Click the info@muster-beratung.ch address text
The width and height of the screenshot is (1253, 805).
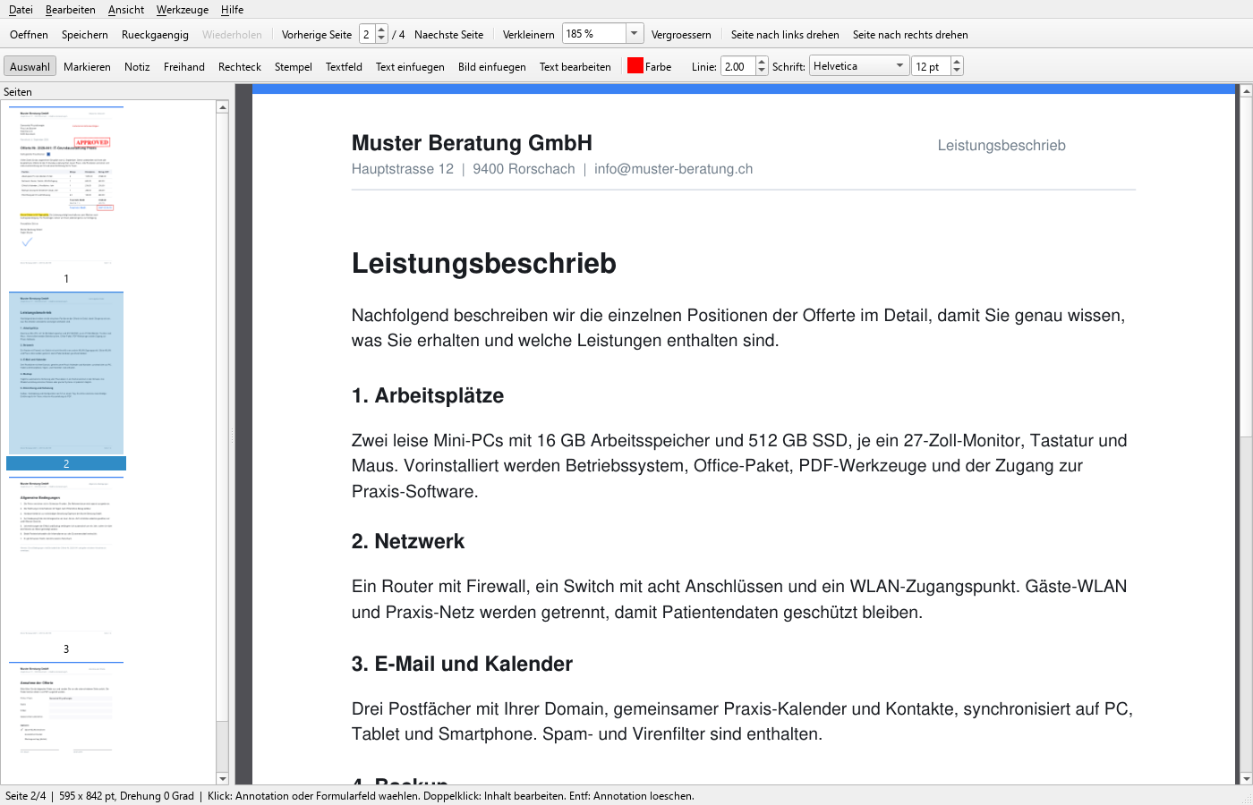pos(673,169)
